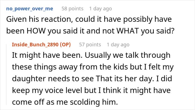The height and width of the screenshot is (110, 195).
Task: Click the 58 points score
Action: click(x=72, y=9)
